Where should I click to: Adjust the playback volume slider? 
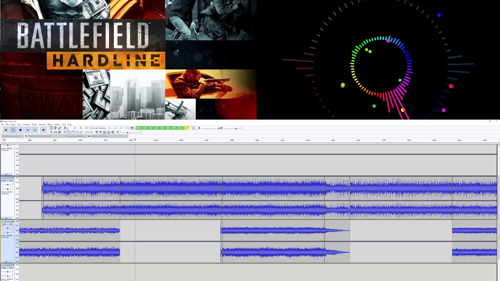pyautogui.click(x=233, y=128)
